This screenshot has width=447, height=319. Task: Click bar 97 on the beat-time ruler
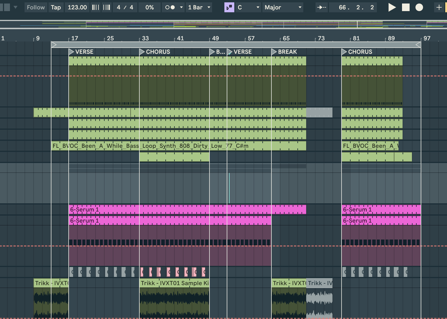pyautogui.click(x=427, y=38)
